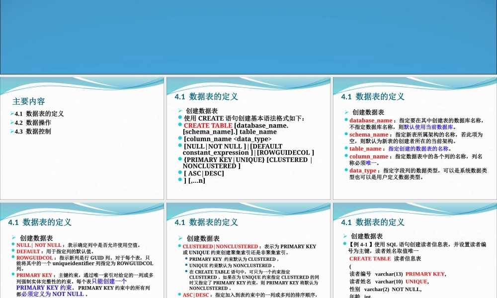497x298 pixels.
Task: Click the red term CLUSTERED|NONCLUSTERED：
Action: pyautogui.click(x=222, y=246)
